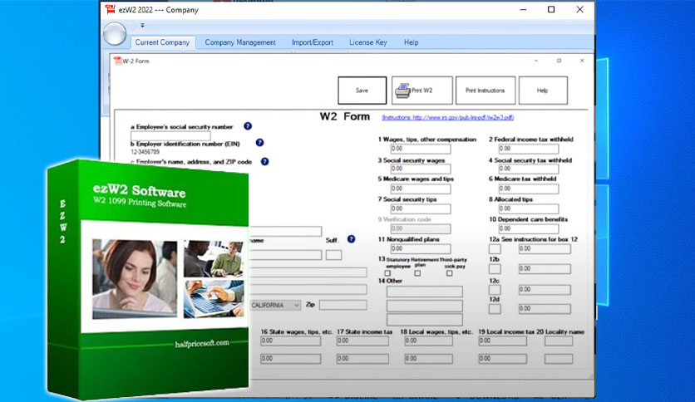
Task: Open help for employee's social security number
Action: click(x=248, y=126)
